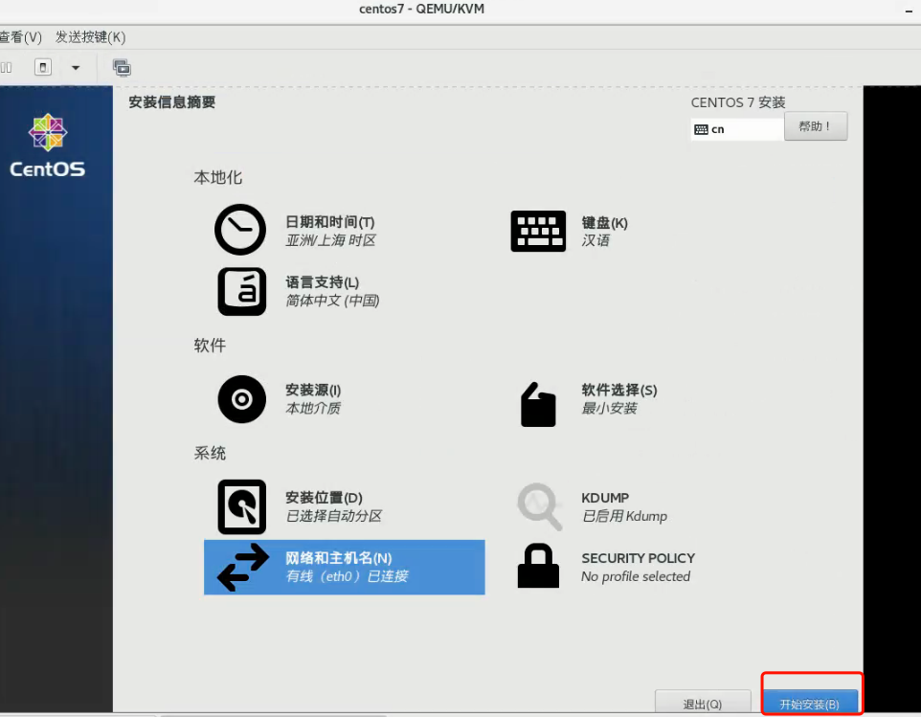Image resolution: width=921 pixels, height=717 pixels.
Task: Select KDUMP label text
Action: [x=605, y=498]
